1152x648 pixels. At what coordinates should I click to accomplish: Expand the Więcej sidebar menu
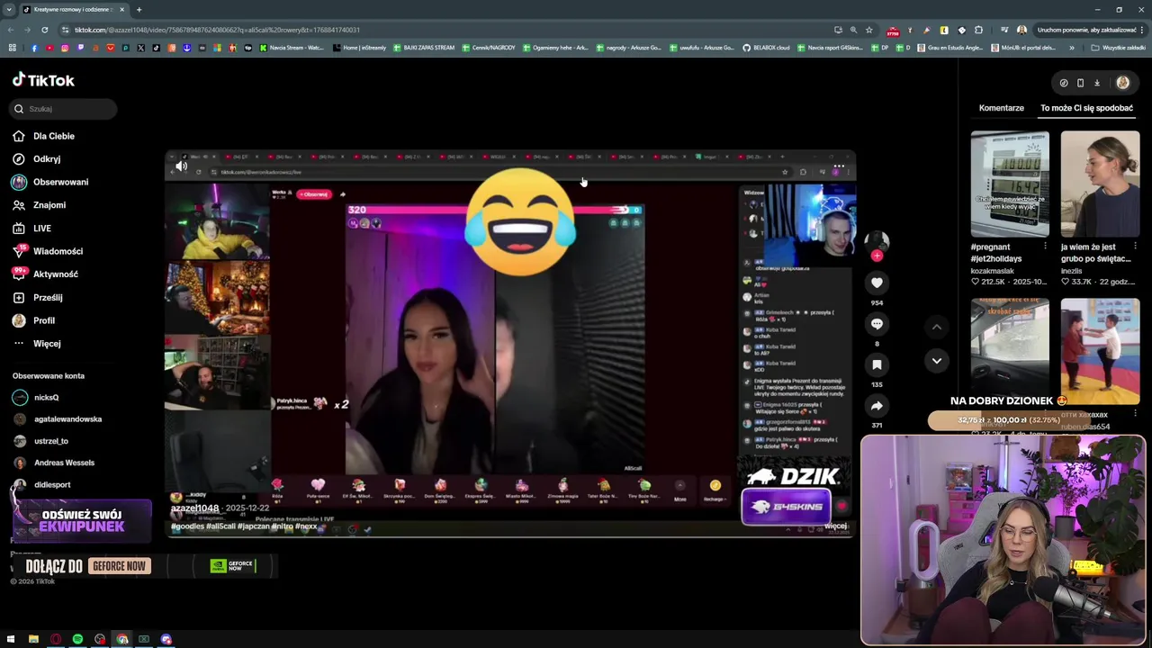pos(47,344)
